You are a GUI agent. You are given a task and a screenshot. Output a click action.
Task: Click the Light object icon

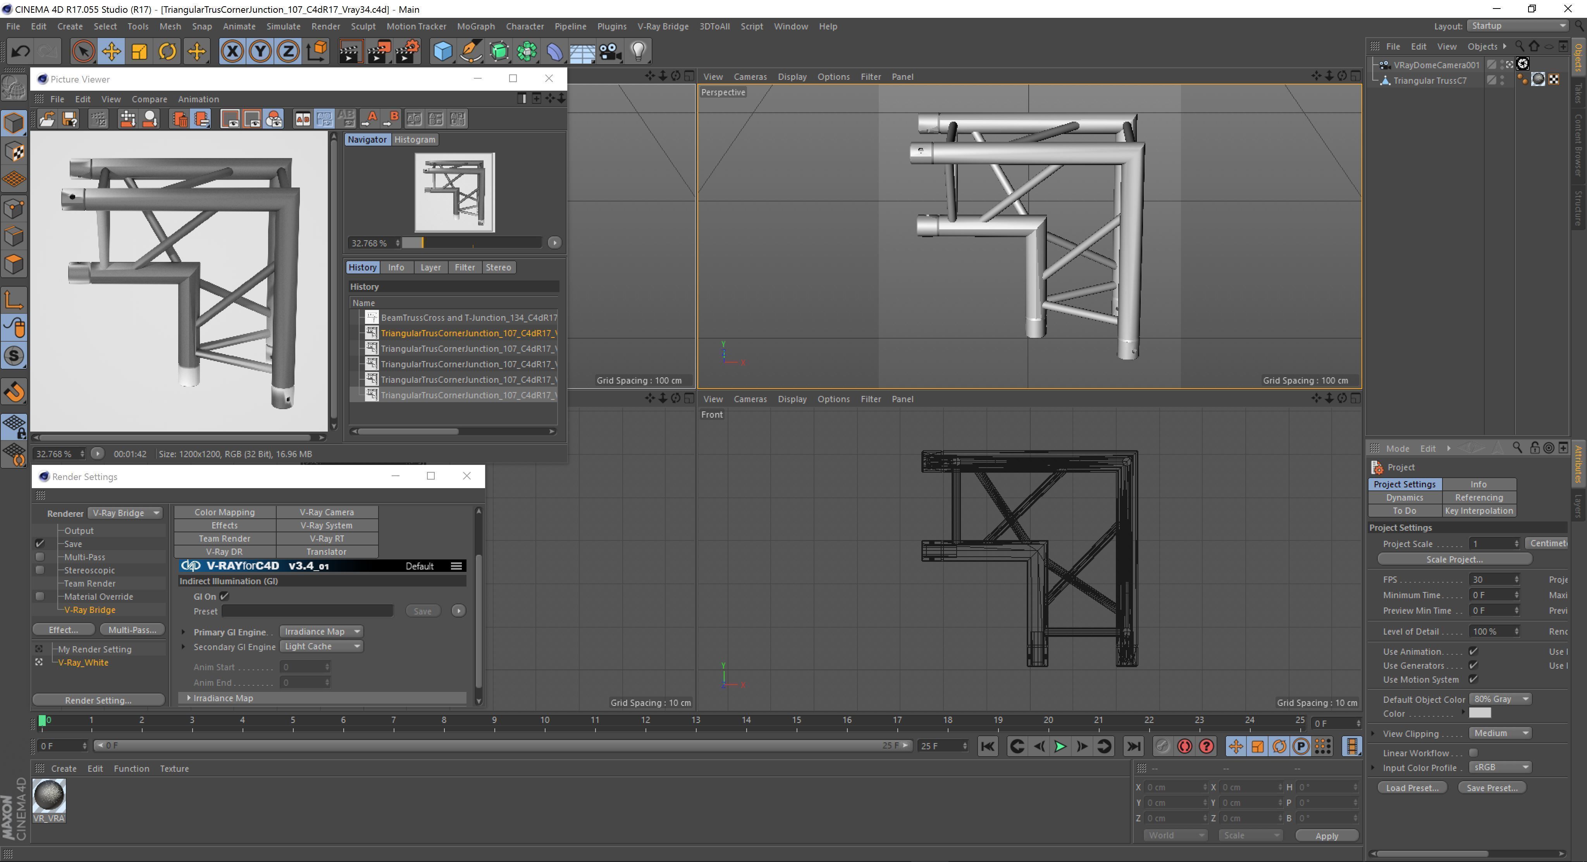638,51
